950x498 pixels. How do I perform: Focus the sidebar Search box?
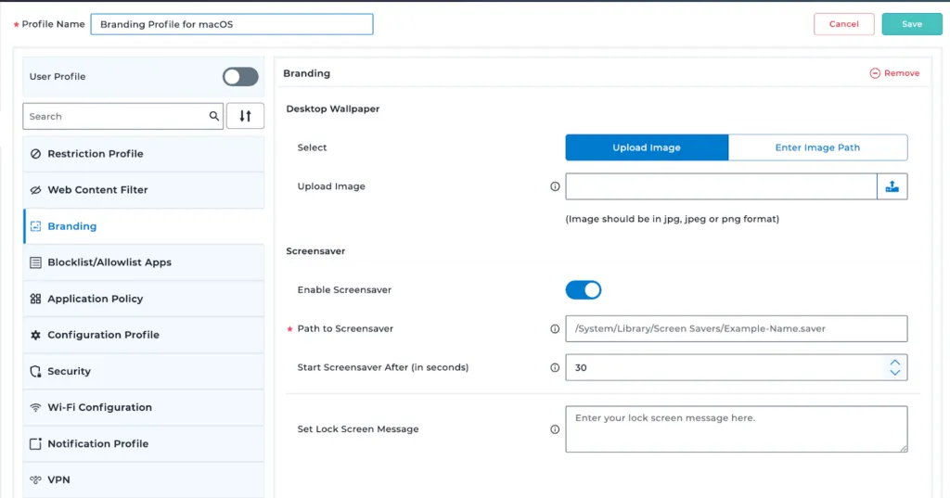123,116
